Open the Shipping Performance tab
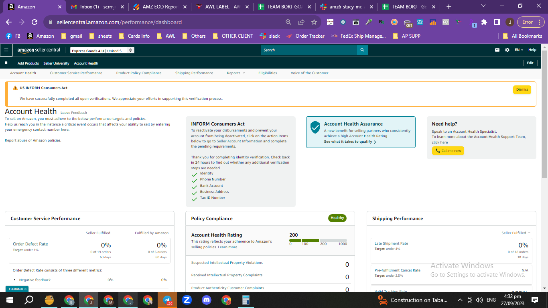The height and width of the screenshot is (308, 548). [194, 73]
